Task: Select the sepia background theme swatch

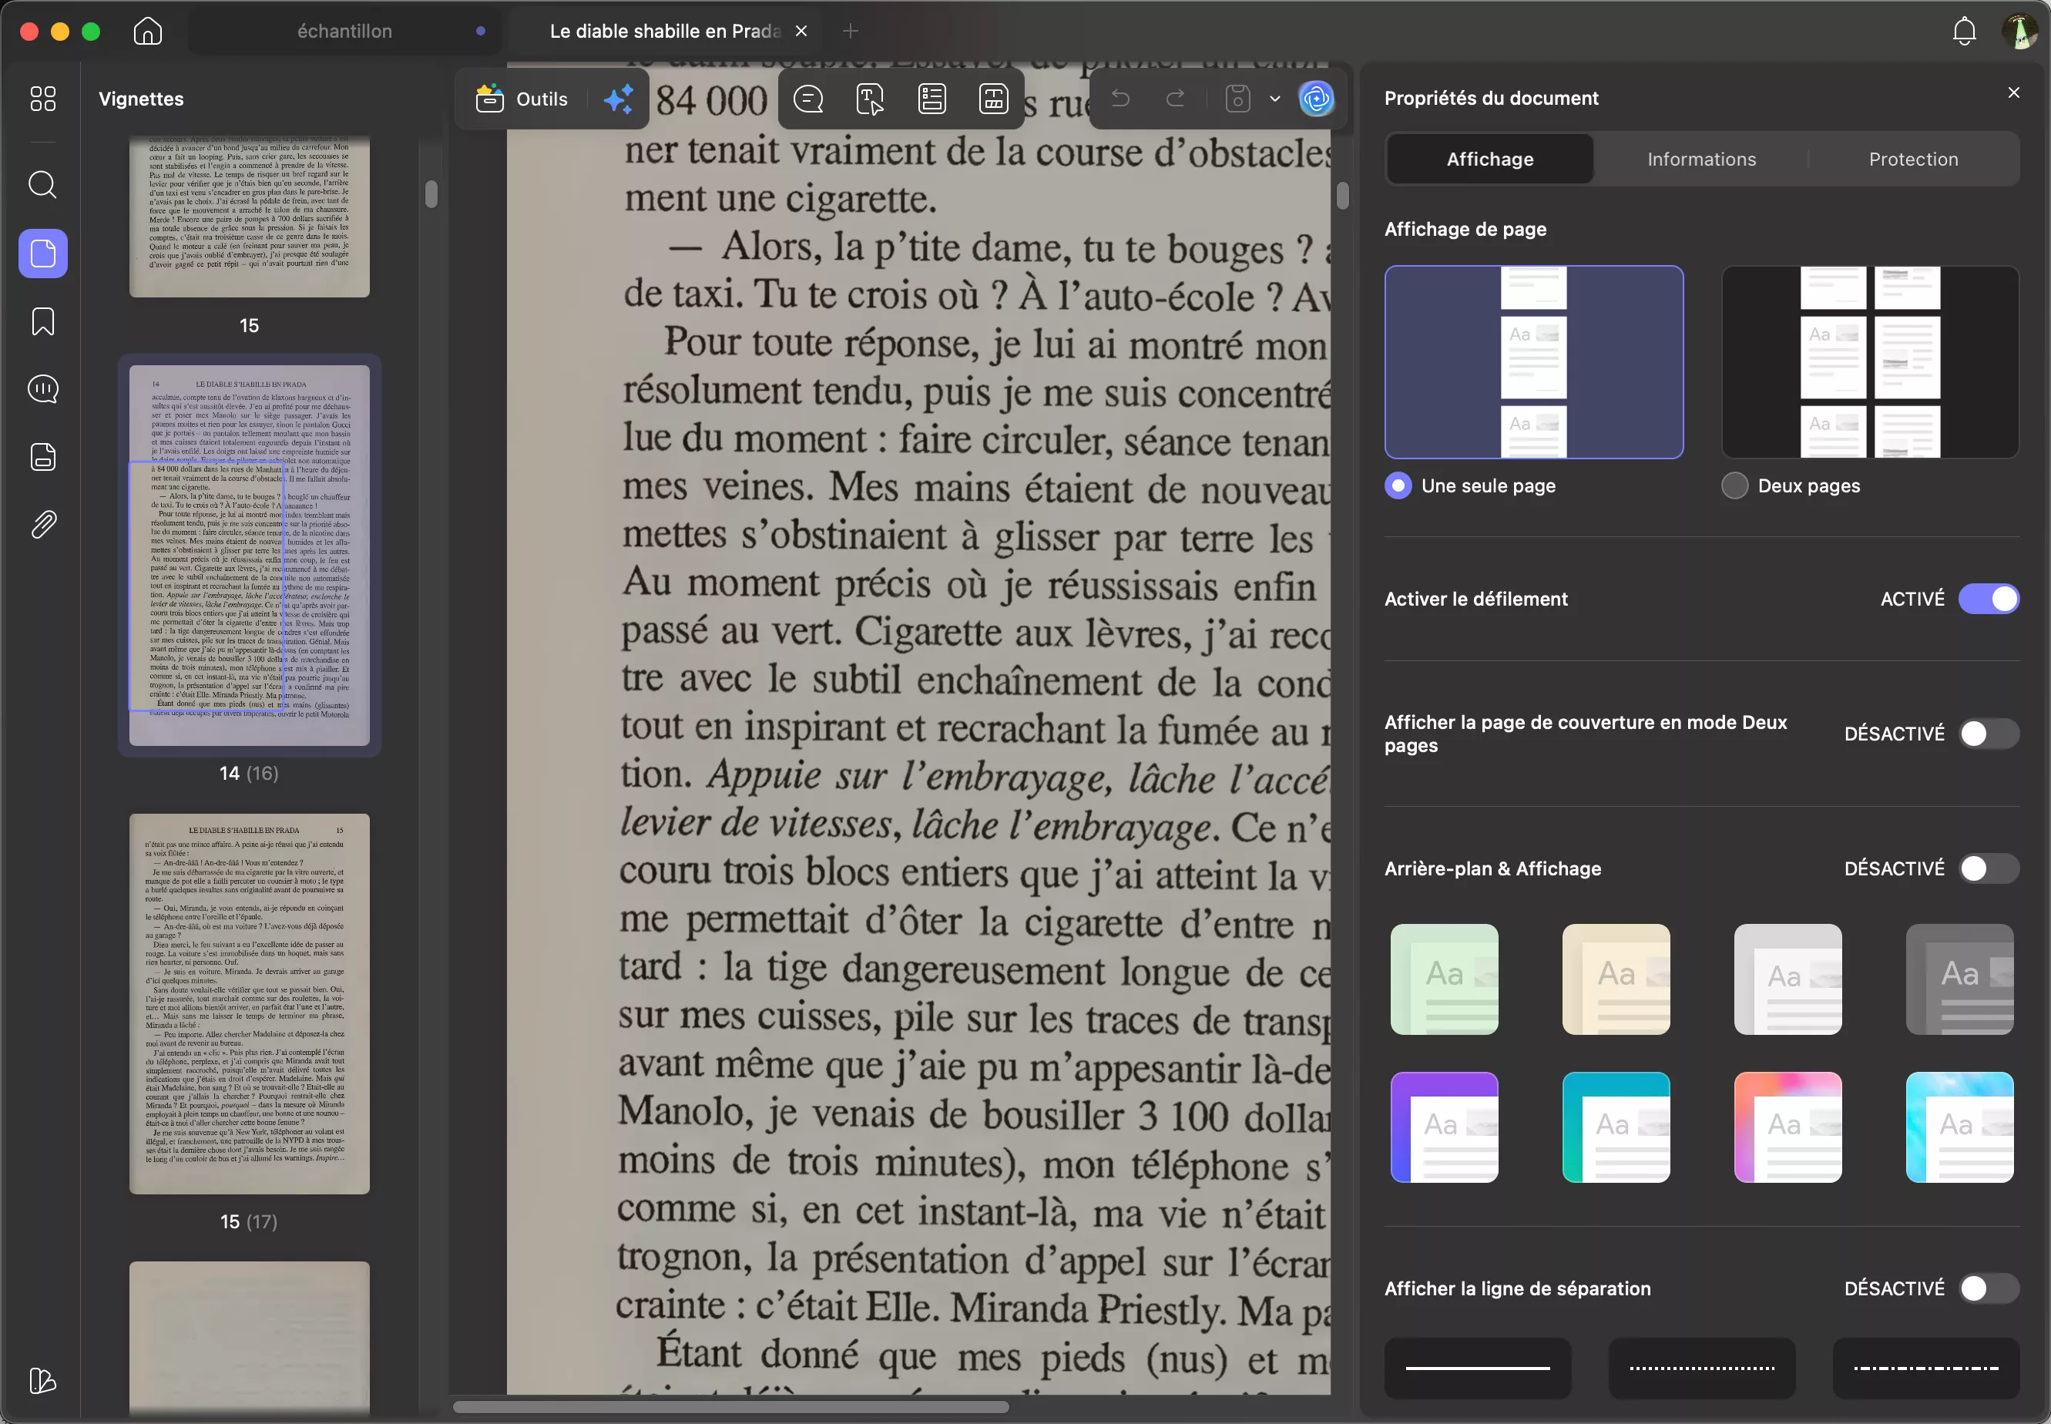Action: pos(1616,979)
